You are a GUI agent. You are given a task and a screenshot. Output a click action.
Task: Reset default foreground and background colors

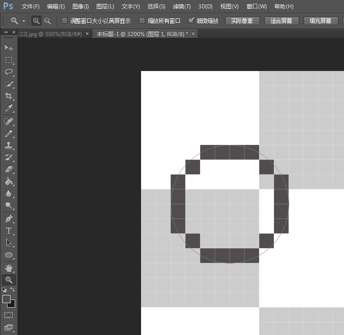(4, 290)
